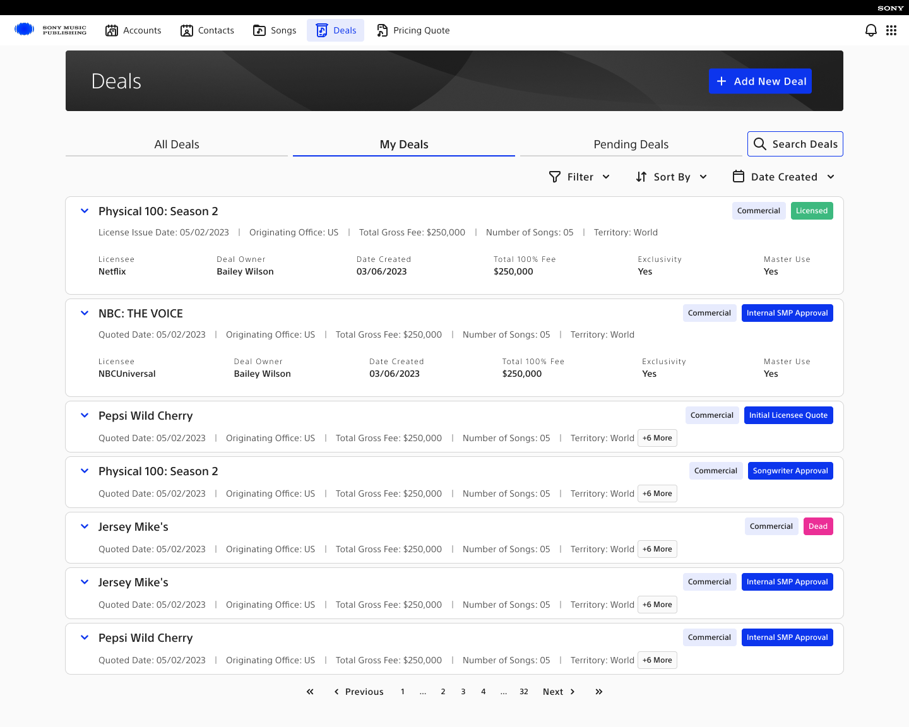Image resolution: width=909 pixels, height=727 pixels.
Task: Jump to first page with double-left arrows
Action: point(310,692)
